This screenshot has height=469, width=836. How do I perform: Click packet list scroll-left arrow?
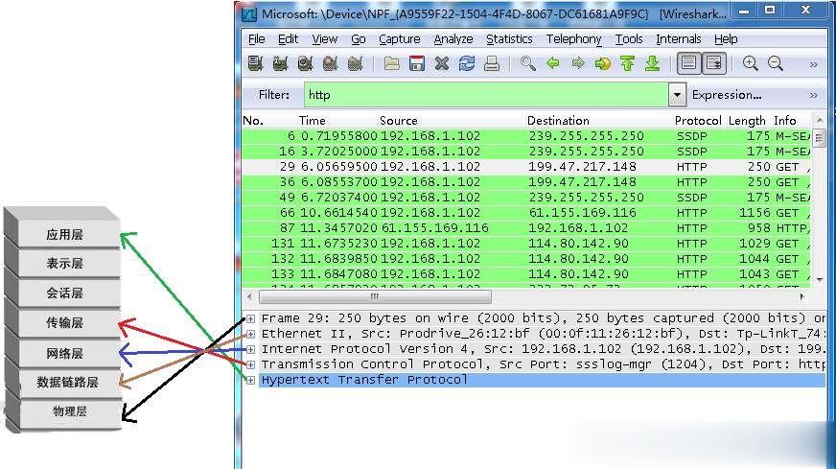pyautogui.click(x=249, y=296)
